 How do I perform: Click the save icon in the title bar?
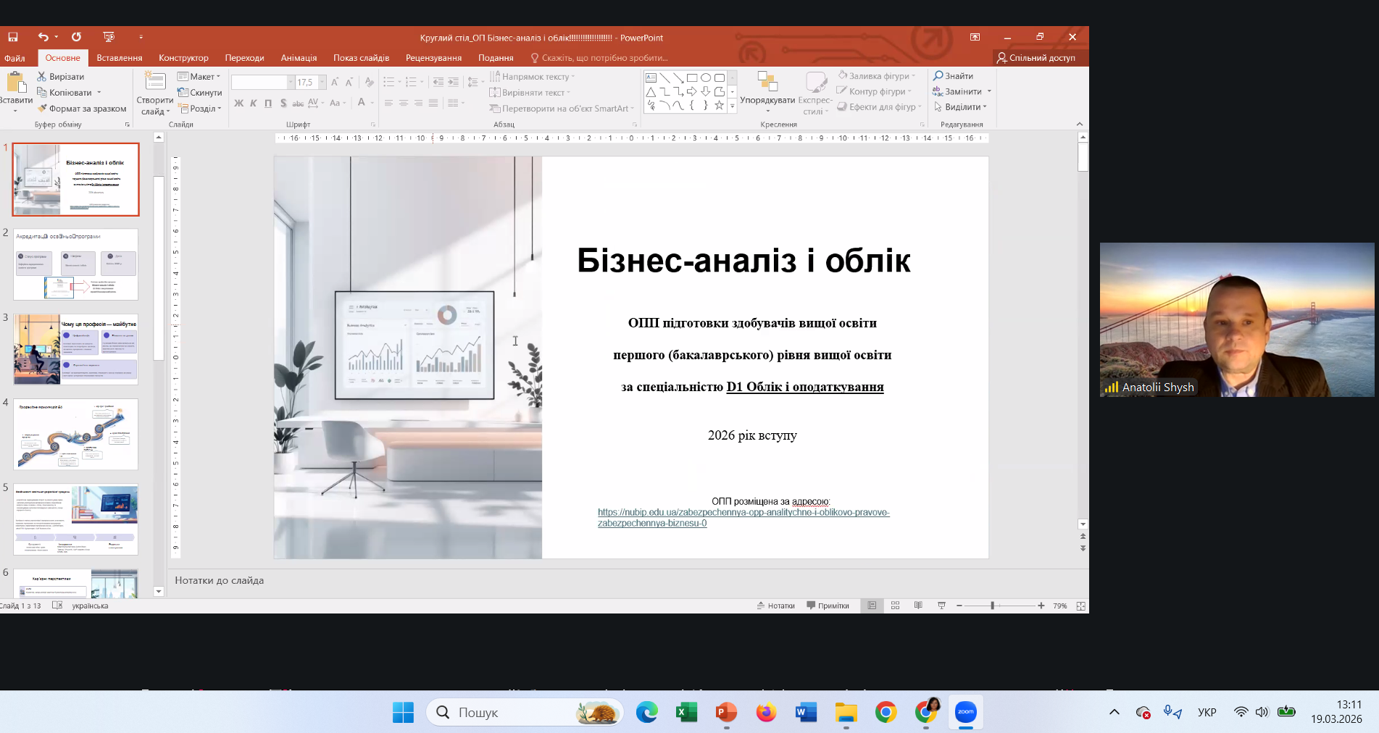point(12,37)
